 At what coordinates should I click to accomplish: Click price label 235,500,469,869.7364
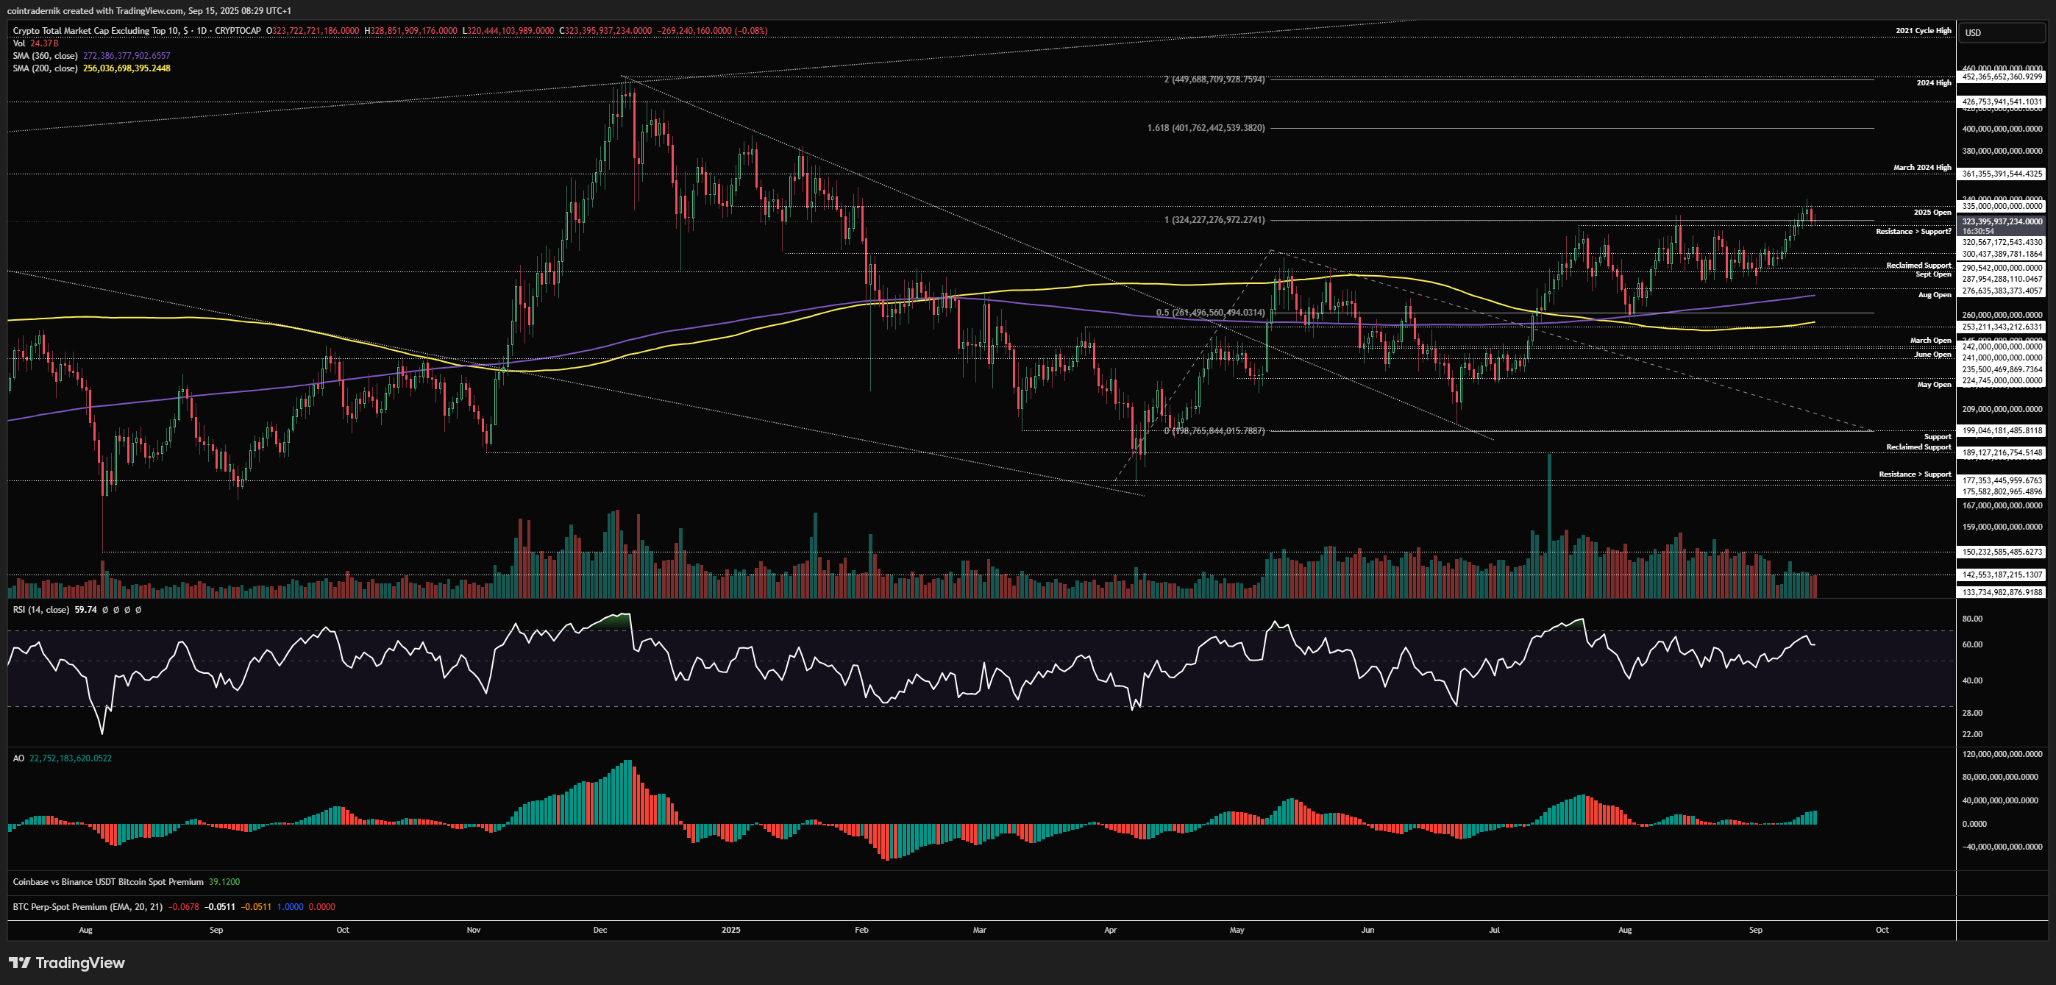(x=2002, y=370)
